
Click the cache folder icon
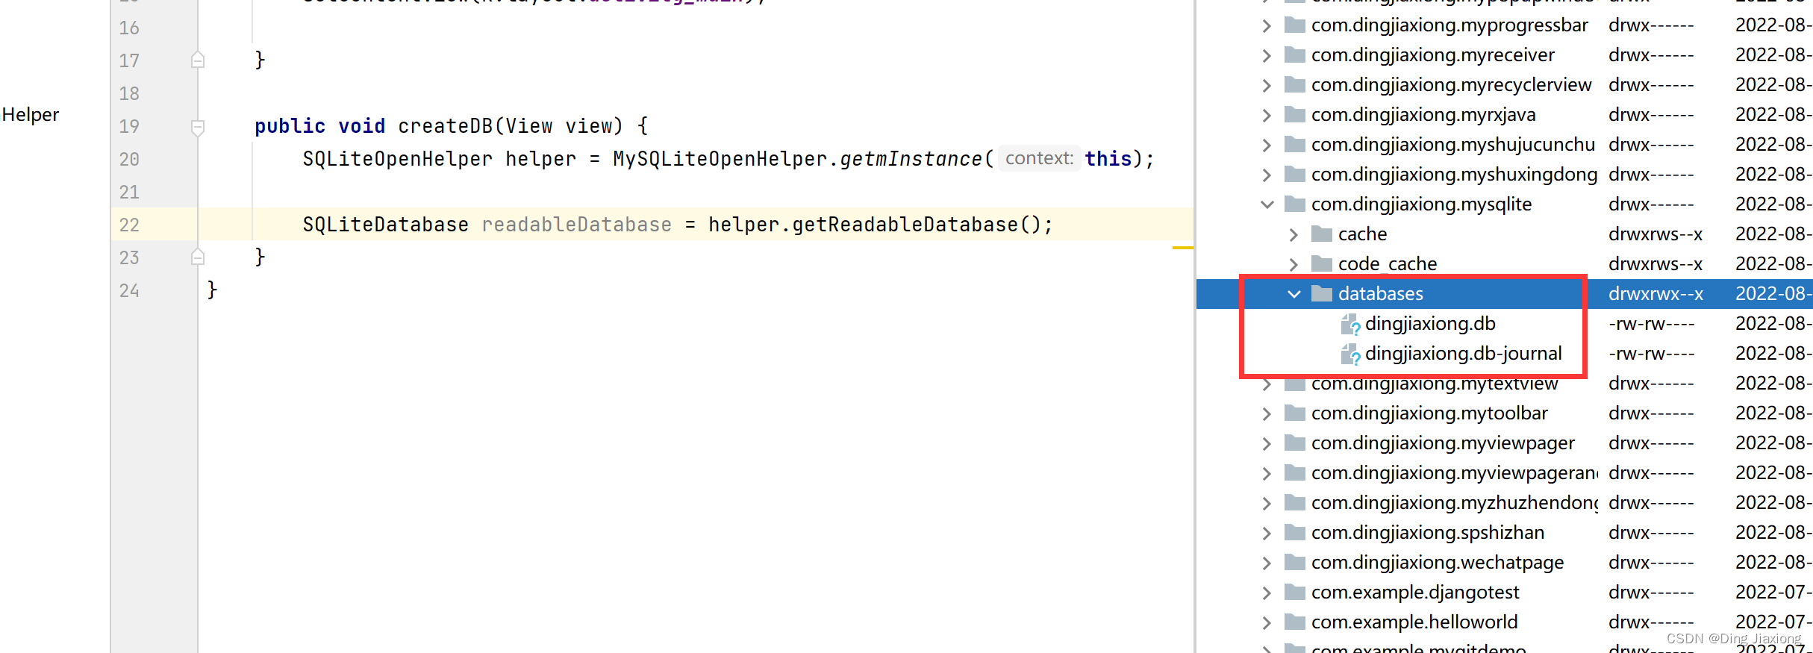click(x=1322, y=234)
